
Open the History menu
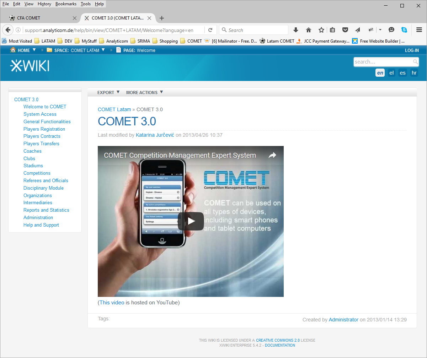click(44, 4)
